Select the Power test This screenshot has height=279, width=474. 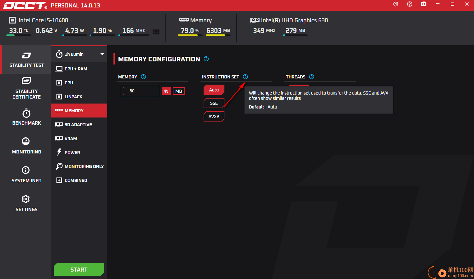click(x=79, y=153)
